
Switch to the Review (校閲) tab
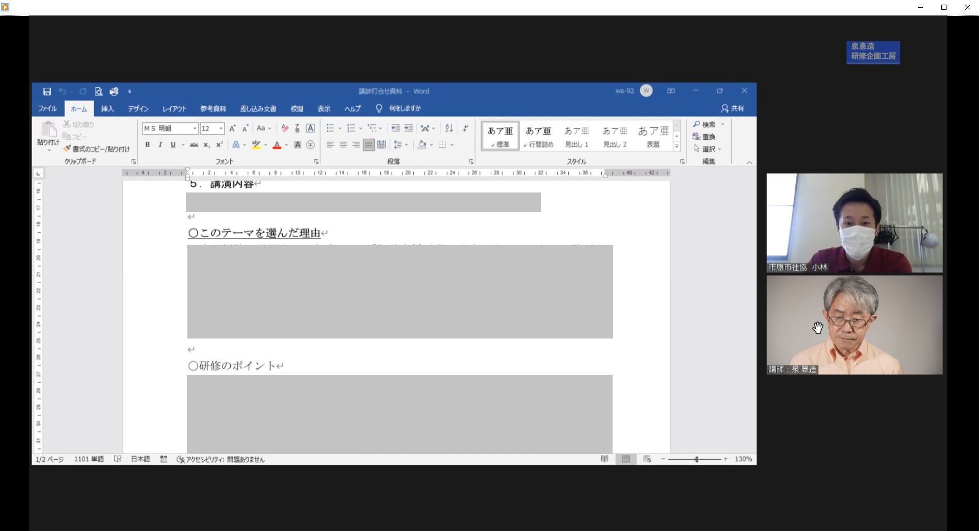297,108
